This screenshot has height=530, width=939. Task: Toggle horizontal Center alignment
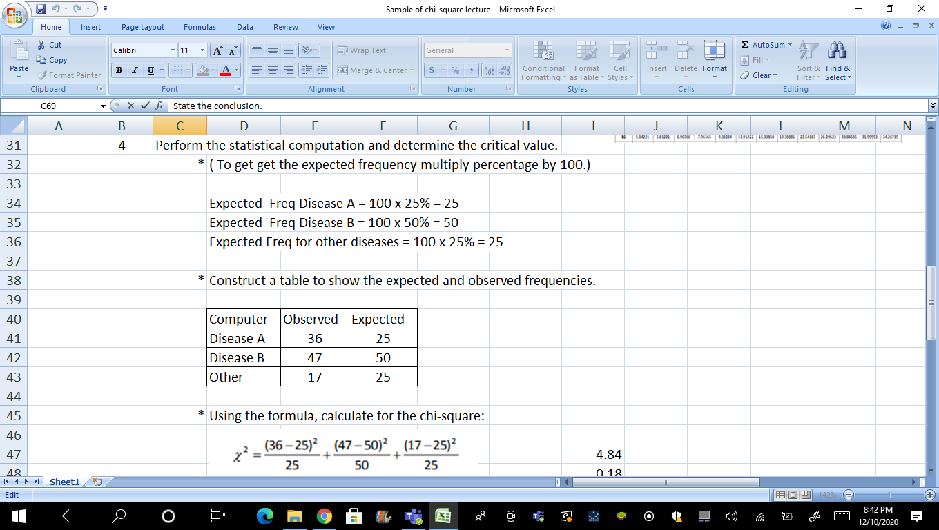[x=273, y=70]
